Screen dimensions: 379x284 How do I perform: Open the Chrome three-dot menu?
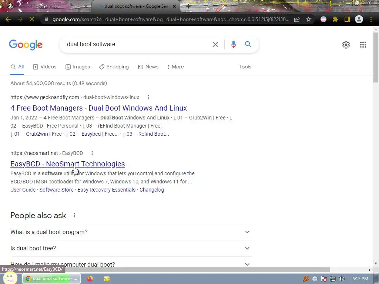371,19
